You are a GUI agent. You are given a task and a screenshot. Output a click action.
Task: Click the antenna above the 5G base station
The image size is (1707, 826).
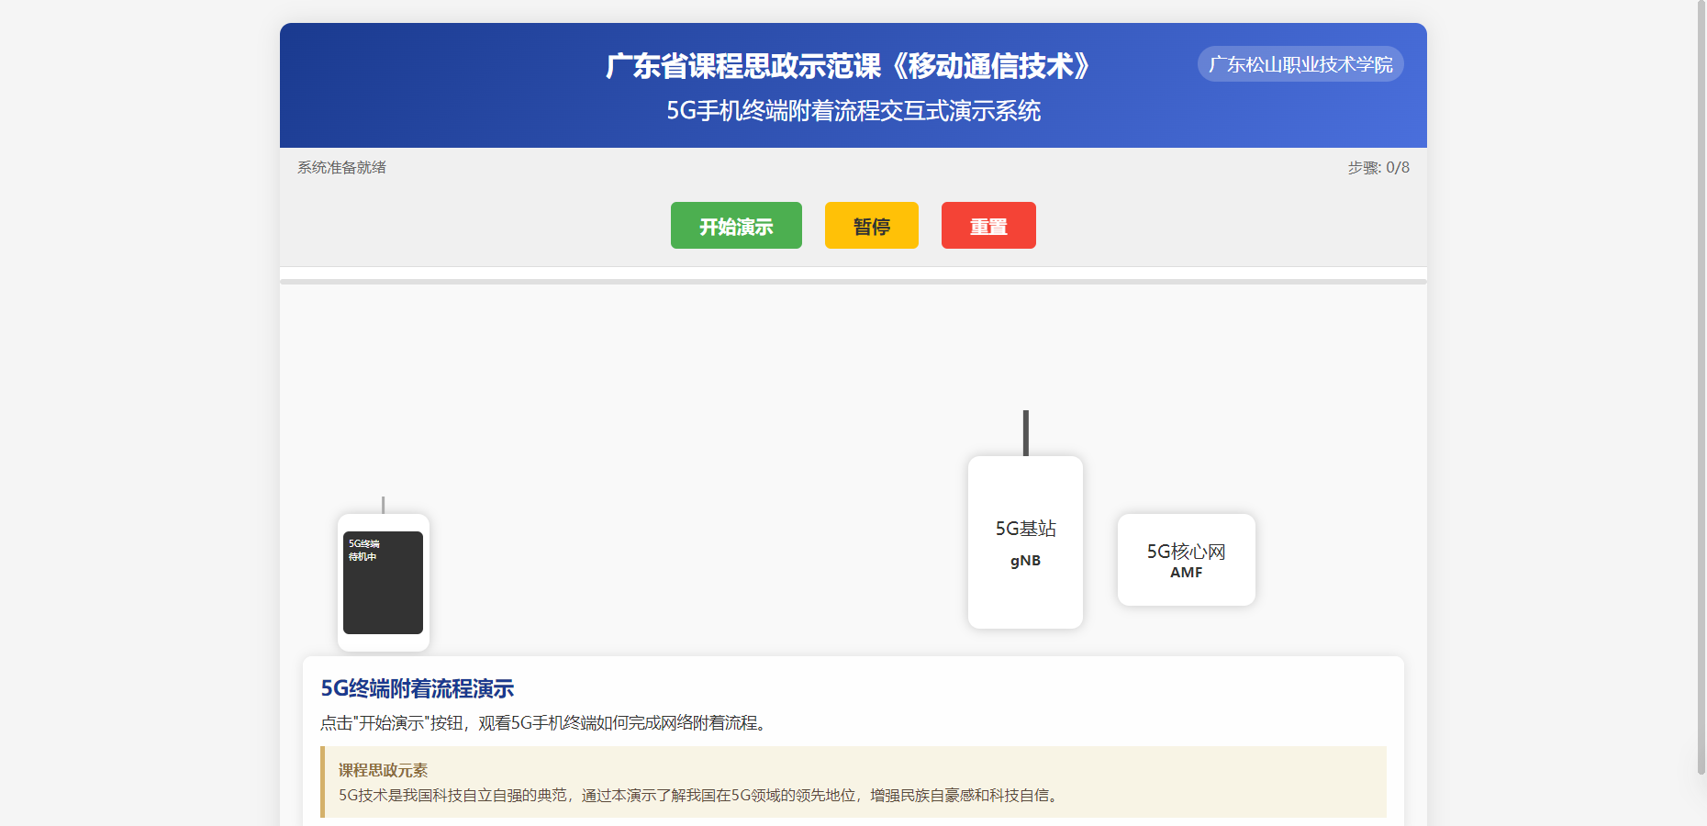(1025, 432)
